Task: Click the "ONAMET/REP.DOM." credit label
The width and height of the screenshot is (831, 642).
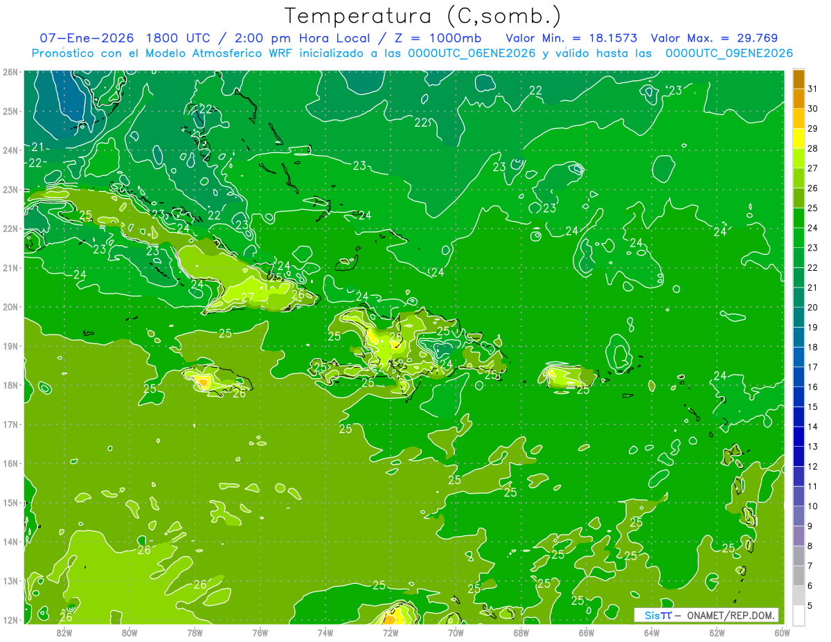Action: tap(731, 615)
